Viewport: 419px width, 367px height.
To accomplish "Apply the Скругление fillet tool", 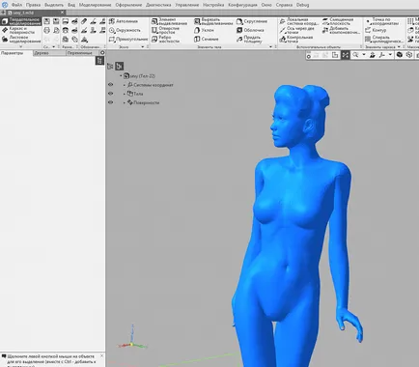I will point(252,21).
